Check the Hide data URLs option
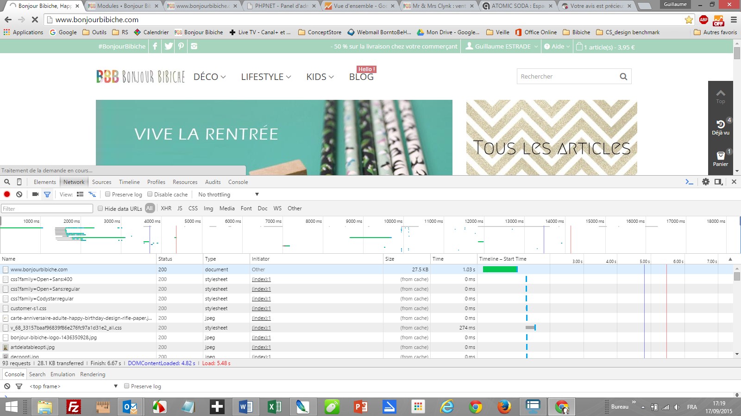741x416 pixels. click(100, 208)
